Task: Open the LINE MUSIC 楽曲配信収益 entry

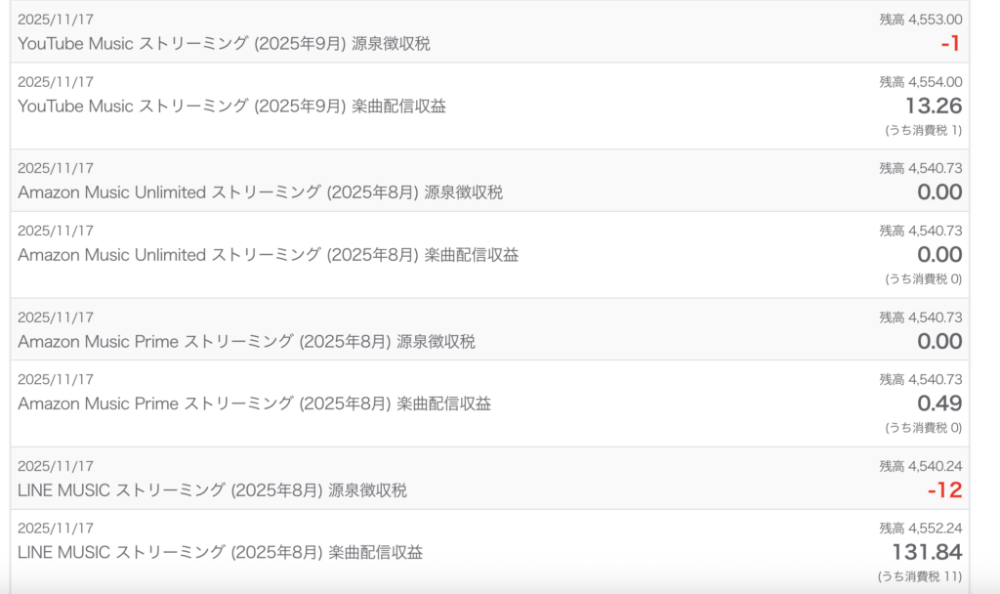Action: (220, 552)
